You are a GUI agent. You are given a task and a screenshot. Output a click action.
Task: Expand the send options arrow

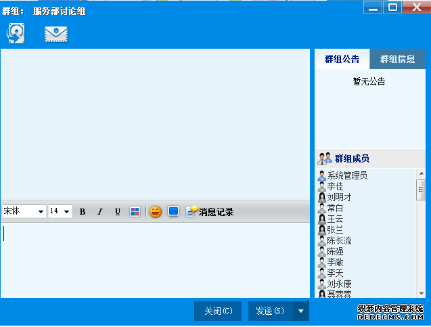(x=301, y=311)
